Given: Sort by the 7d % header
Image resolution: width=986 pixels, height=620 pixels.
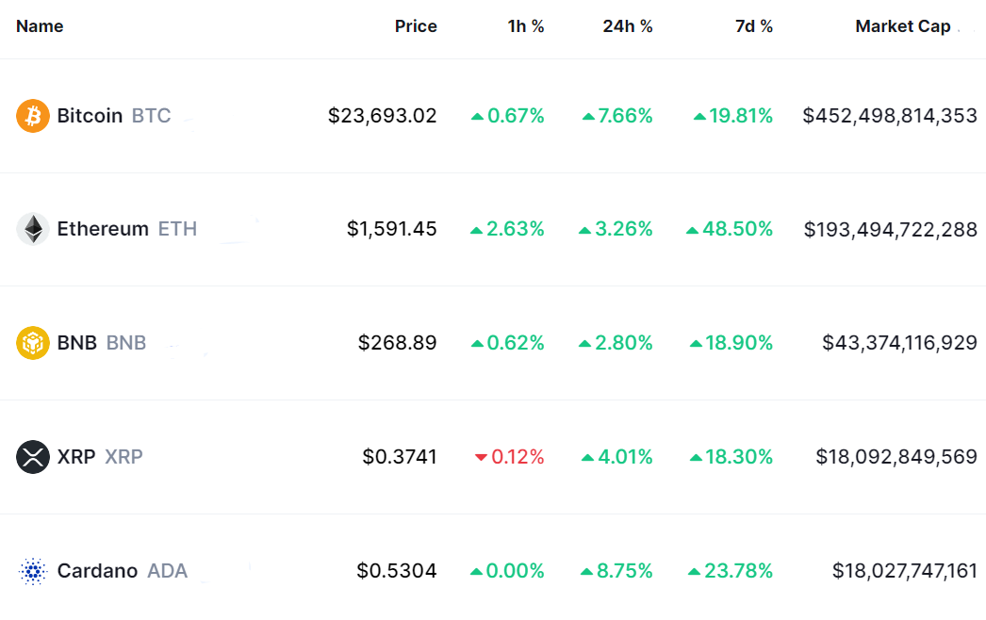Looking at the screenshot, I should tap(754, 26).
